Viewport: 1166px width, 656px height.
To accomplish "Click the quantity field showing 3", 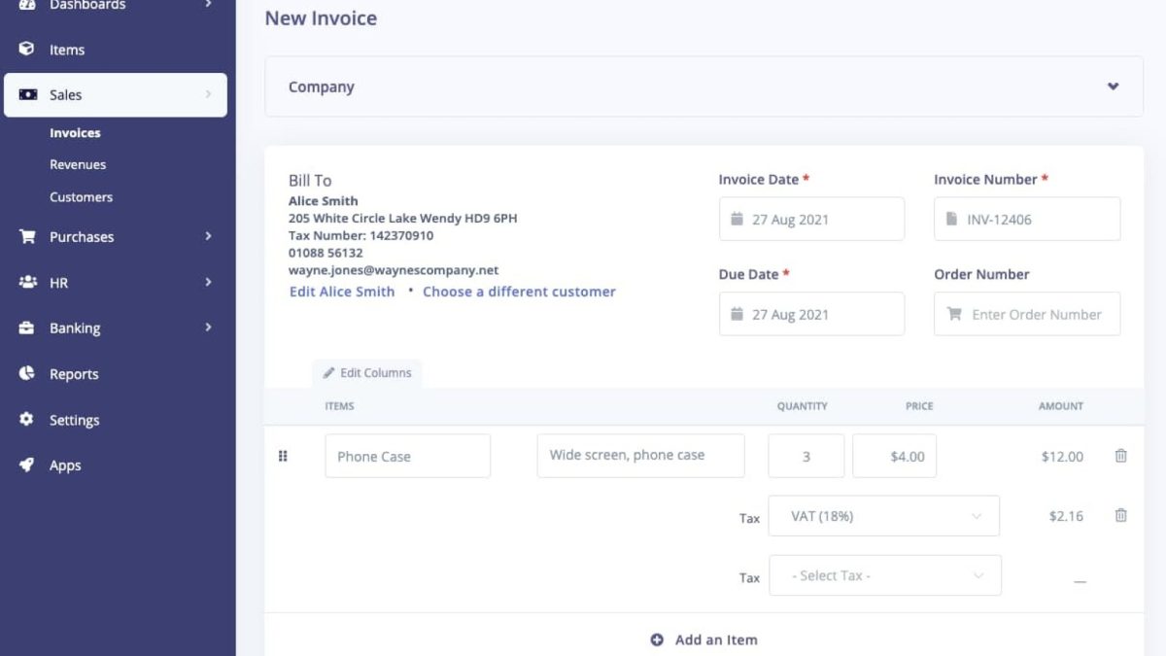I will tap(806, 456).
